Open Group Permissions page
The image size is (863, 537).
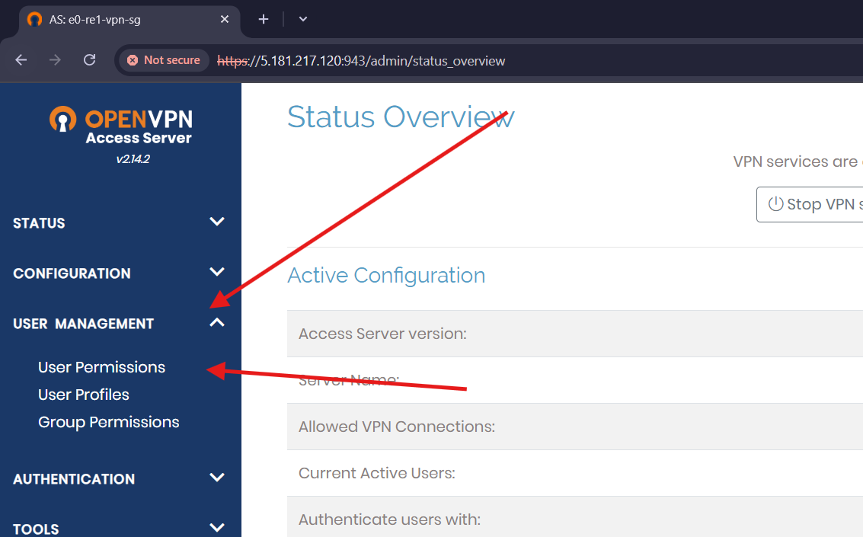[109, 423]
